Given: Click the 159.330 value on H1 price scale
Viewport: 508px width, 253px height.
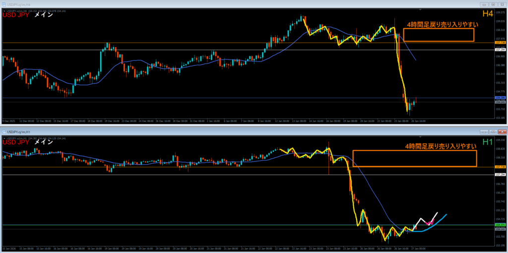Looking at the screenshot, I should coord(500,140).
